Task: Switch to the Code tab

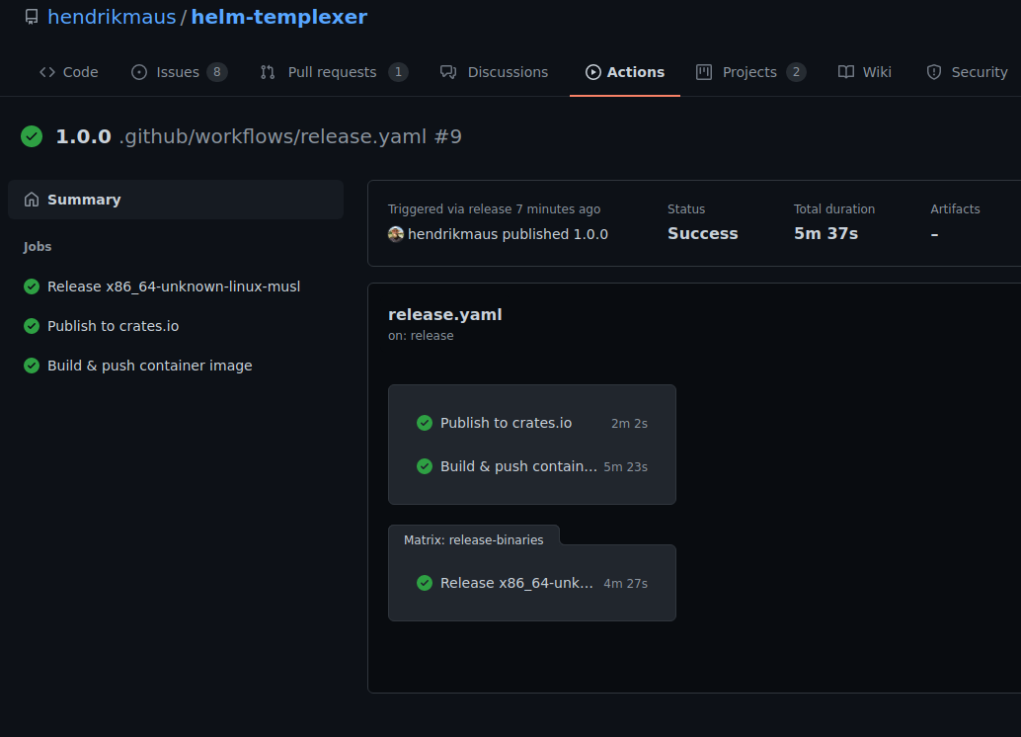Action: pos(69,72)
